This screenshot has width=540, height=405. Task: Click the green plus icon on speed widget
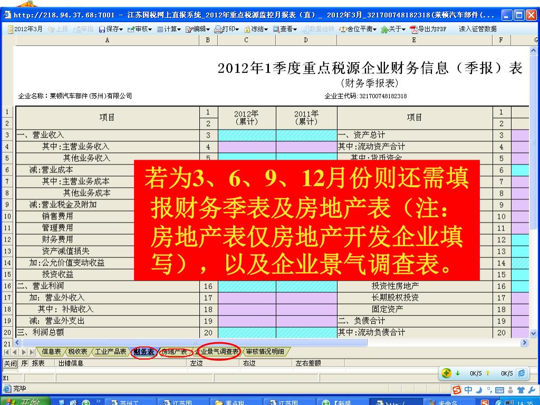click(x=446, y=373)
